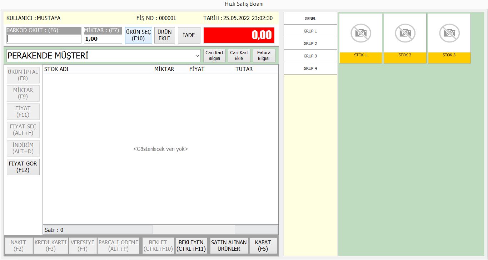Viewport: 488px width, 260px height.
Task: Open the GRUP 1 tab
Action: [x=310, y=31]
